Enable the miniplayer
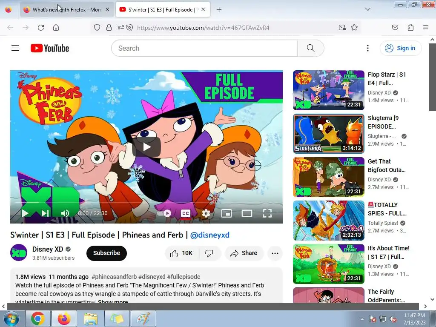Screen dimensions: 436x327 click(x=227, y=213)
